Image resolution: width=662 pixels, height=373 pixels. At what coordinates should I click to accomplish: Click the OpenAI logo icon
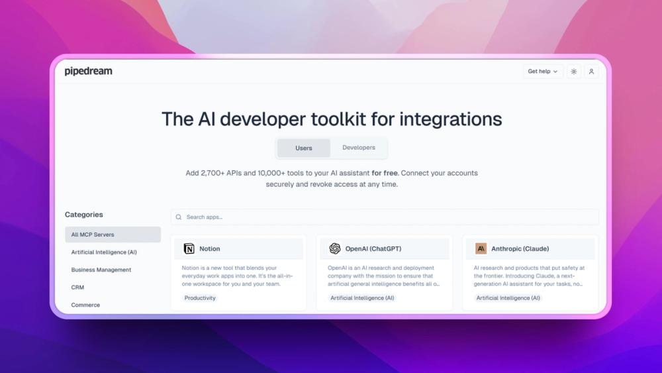coord(335,249)
